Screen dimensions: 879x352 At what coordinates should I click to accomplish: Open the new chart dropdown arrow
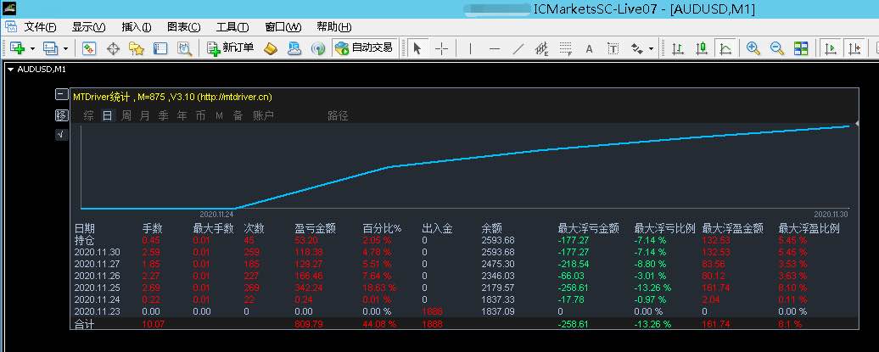[x=32, y=48]
